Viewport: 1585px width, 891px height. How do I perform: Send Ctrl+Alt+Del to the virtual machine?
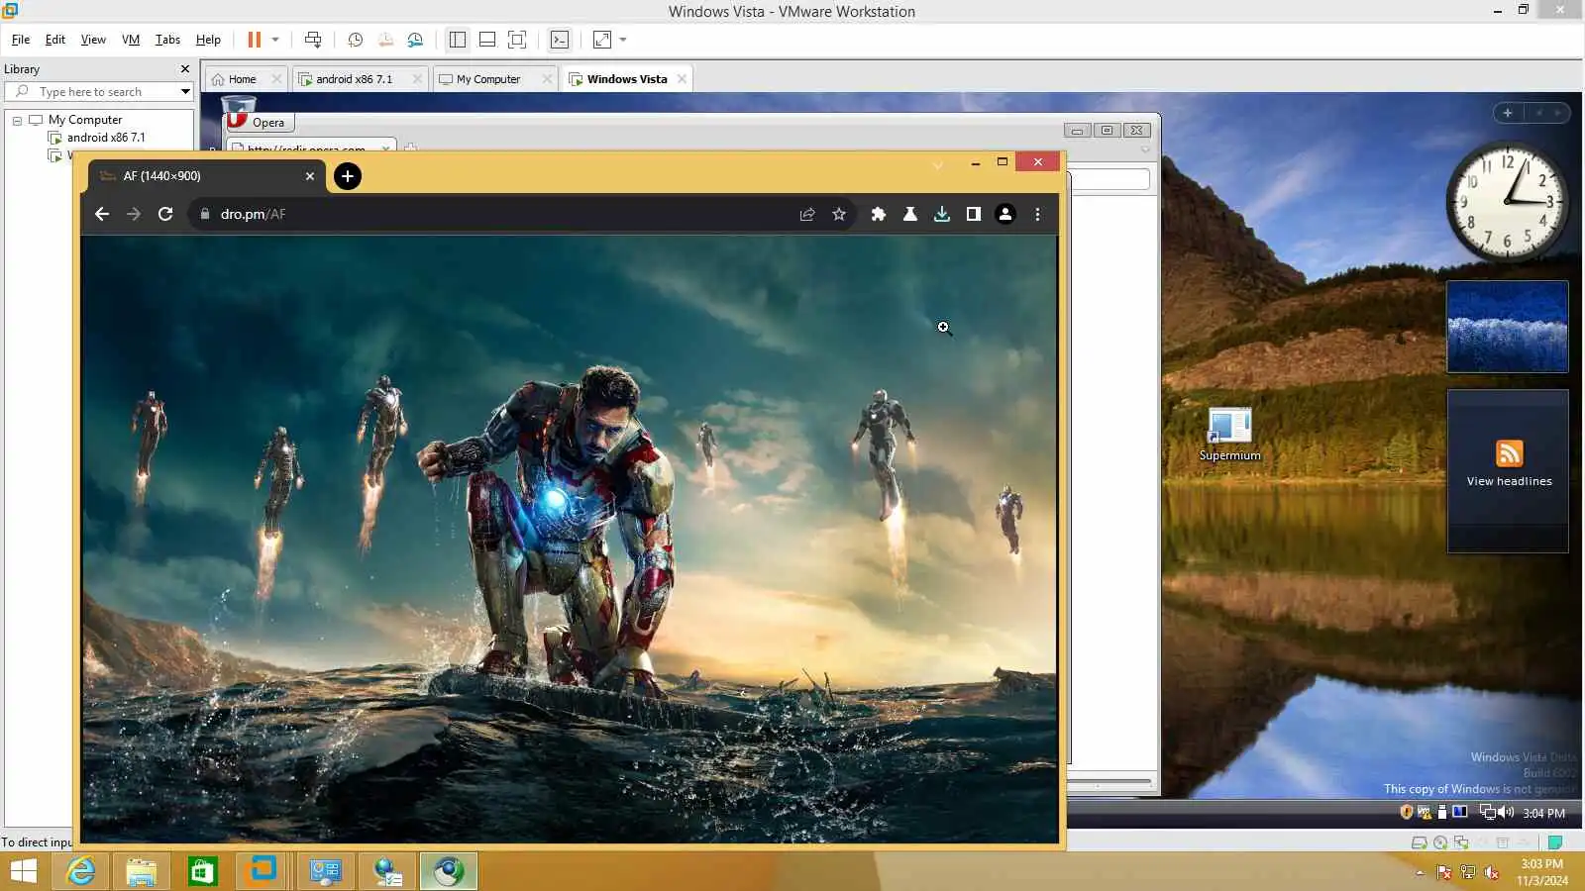click(313, 40)
